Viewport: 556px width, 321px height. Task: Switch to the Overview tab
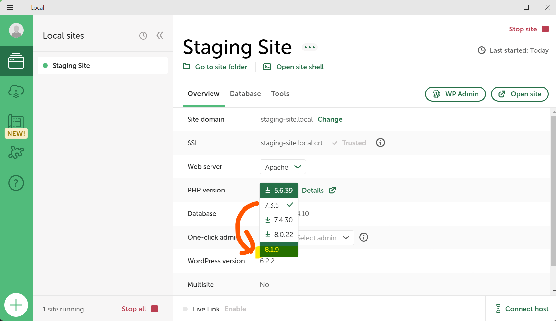(203, 94)
